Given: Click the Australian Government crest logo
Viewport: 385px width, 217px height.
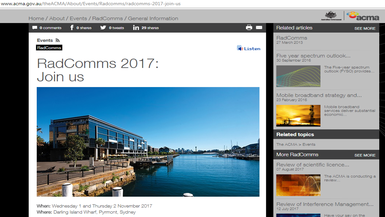Looking at the screenshot, I should point(331,16).
